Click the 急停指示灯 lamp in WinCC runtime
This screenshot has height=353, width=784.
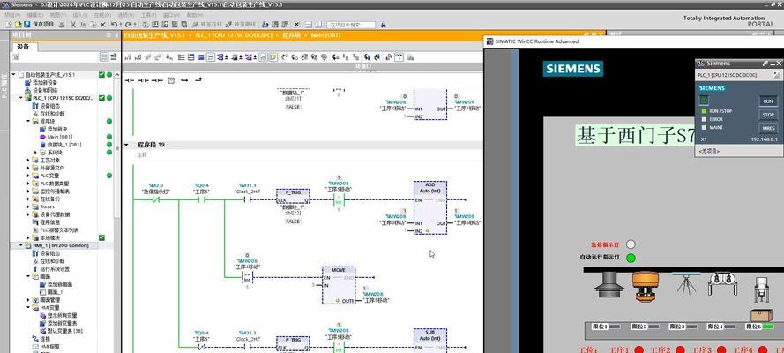tap(631, 244)
